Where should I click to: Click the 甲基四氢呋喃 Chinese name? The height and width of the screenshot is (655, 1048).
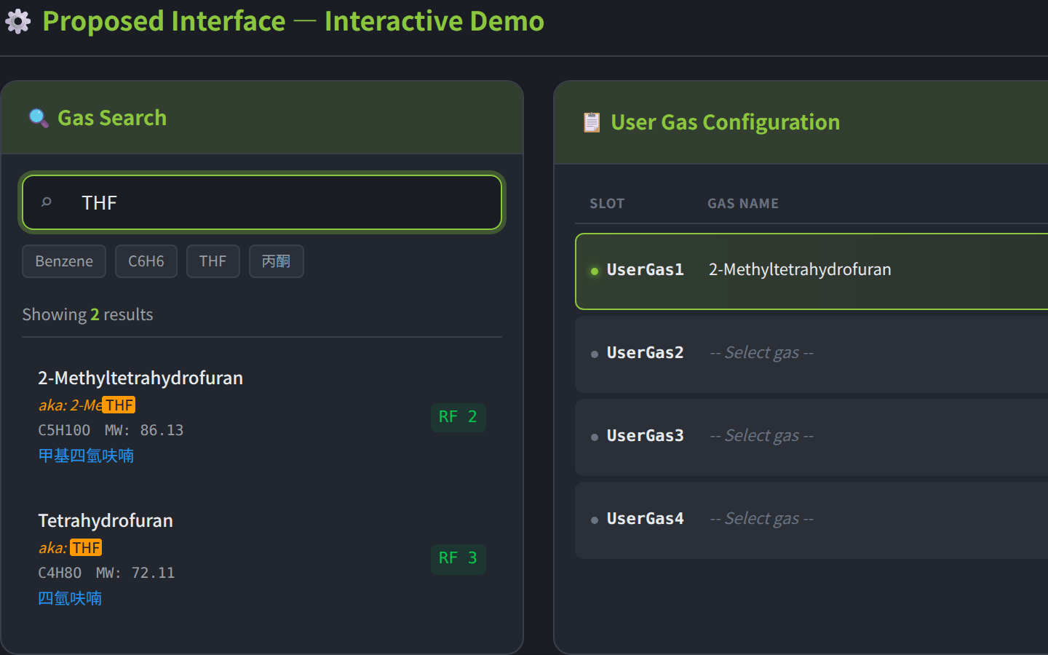[86, 456]
